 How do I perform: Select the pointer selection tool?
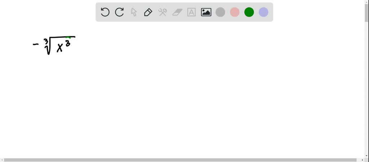click(134, 12)
